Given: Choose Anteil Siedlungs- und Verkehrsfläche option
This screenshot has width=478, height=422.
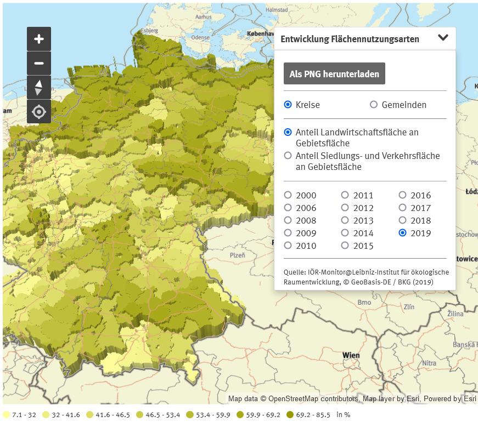Looking at the screenshot, I should coord(288,156).
